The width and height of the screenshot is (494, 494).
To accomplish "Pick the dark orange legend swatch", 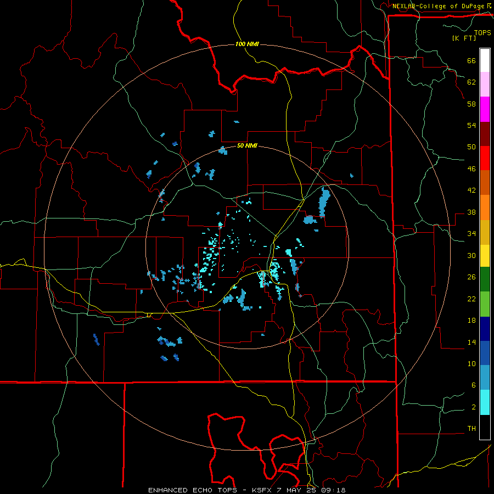I will tap(485, 182).
